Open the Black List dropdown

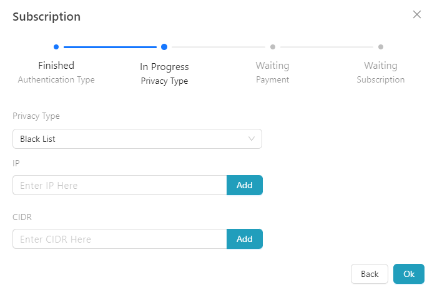tap(131, 139)
